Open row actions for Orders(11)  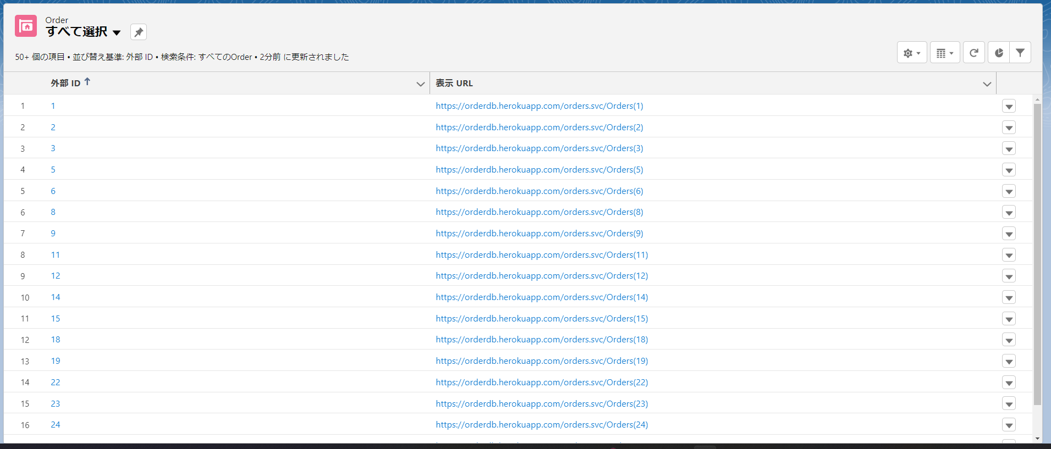(x=1009, y=255)
